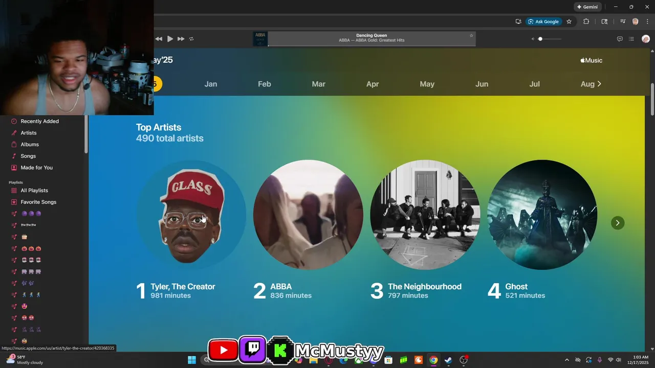Select the Jan month tab

[211, 84]
